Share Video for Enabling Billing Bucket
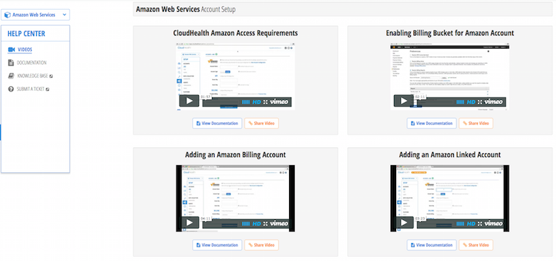The image size is (556, 261). [476, 124]
